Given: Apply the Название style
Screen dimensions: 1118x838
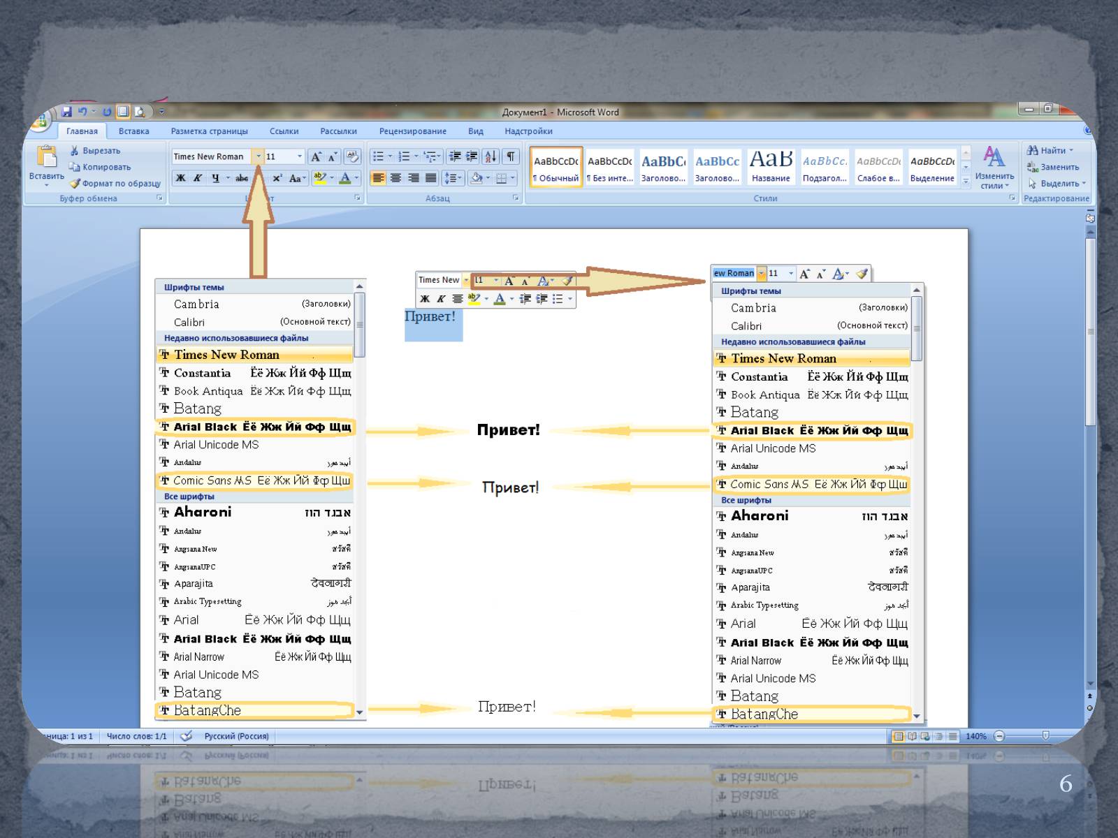Looking at the screenshot, I should pos(771,168).
